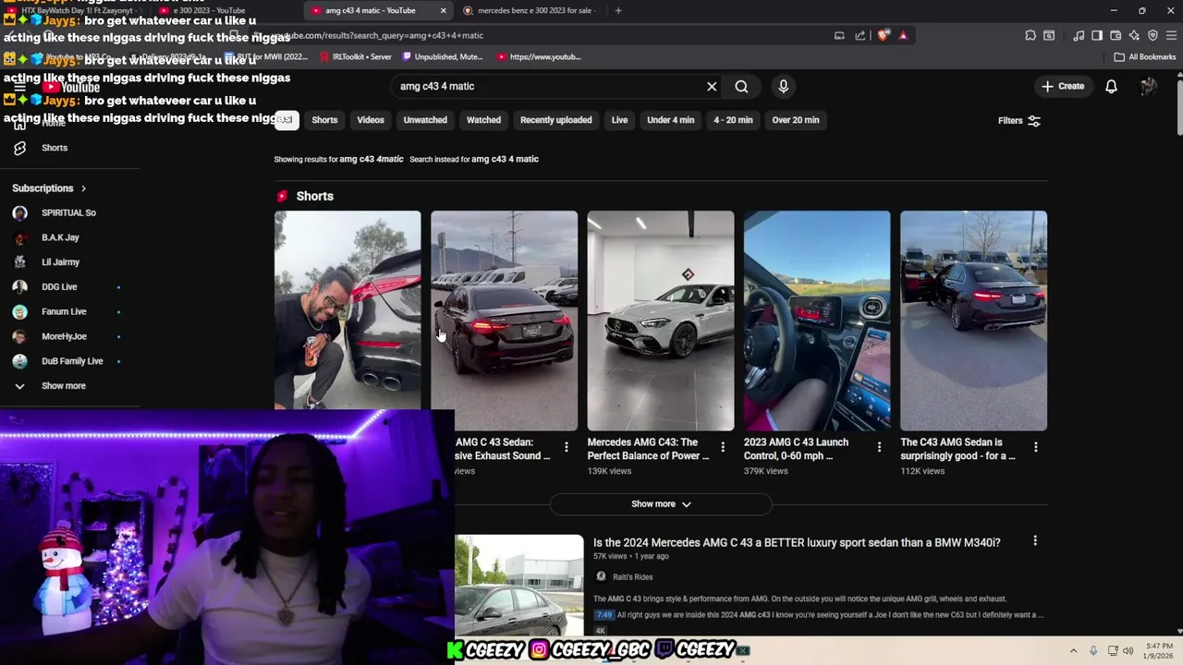
Task: Open IRLToolkit Server bookmark
Action: click(x=356, y=56)
